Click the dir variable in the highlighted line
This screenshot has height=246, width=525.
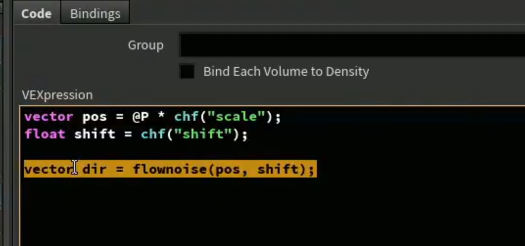coord(95,169)
